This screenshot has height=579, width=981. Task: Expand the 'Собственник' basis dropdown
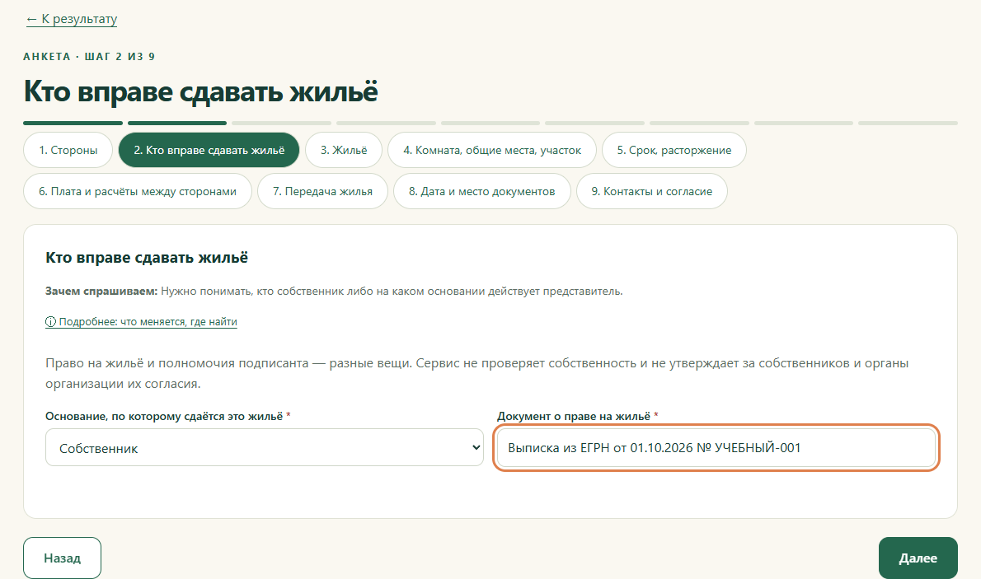(x=265, y=448)
